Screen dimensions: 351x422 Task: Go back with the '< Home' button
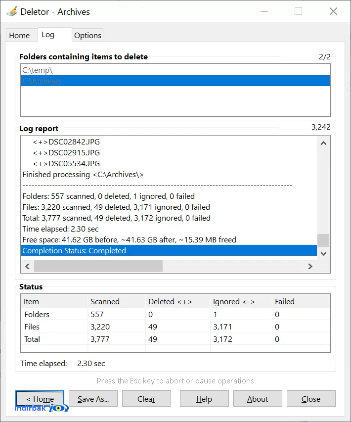pos(40,399)
